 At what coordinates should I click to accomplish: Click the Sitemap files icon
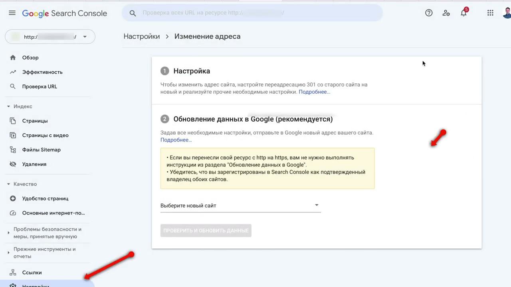click(x=13, y=150)
